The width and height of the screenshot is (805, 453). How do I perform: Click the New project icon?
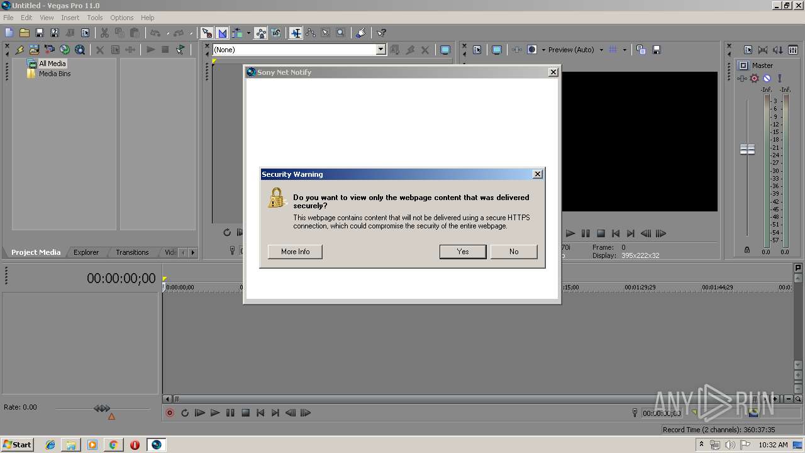[x=9, y=33]
